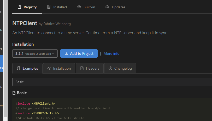
Task: Click the Built-in eye icon
Action: click(79, 7)
